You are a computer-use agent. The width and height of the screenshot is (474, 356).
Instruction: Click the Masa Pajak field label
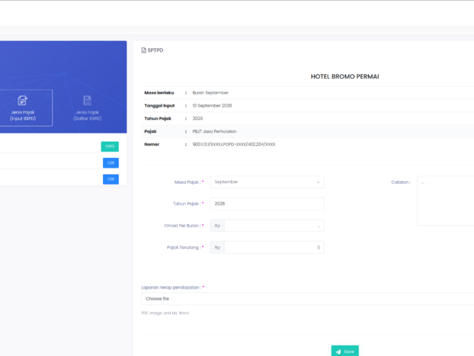[x=187, y=182]
